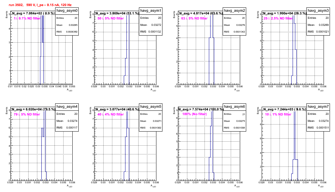Select the havg_asym7 histogram title
The image size is (335, 192).
coord(318,107)
